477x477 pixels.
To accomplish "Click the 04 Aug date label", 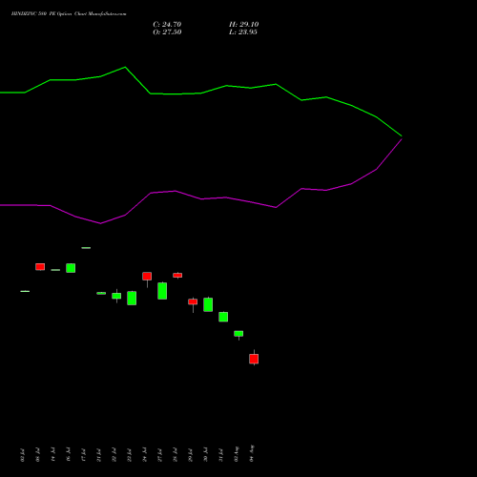I will pyautogui.click(x=252, y=453).
